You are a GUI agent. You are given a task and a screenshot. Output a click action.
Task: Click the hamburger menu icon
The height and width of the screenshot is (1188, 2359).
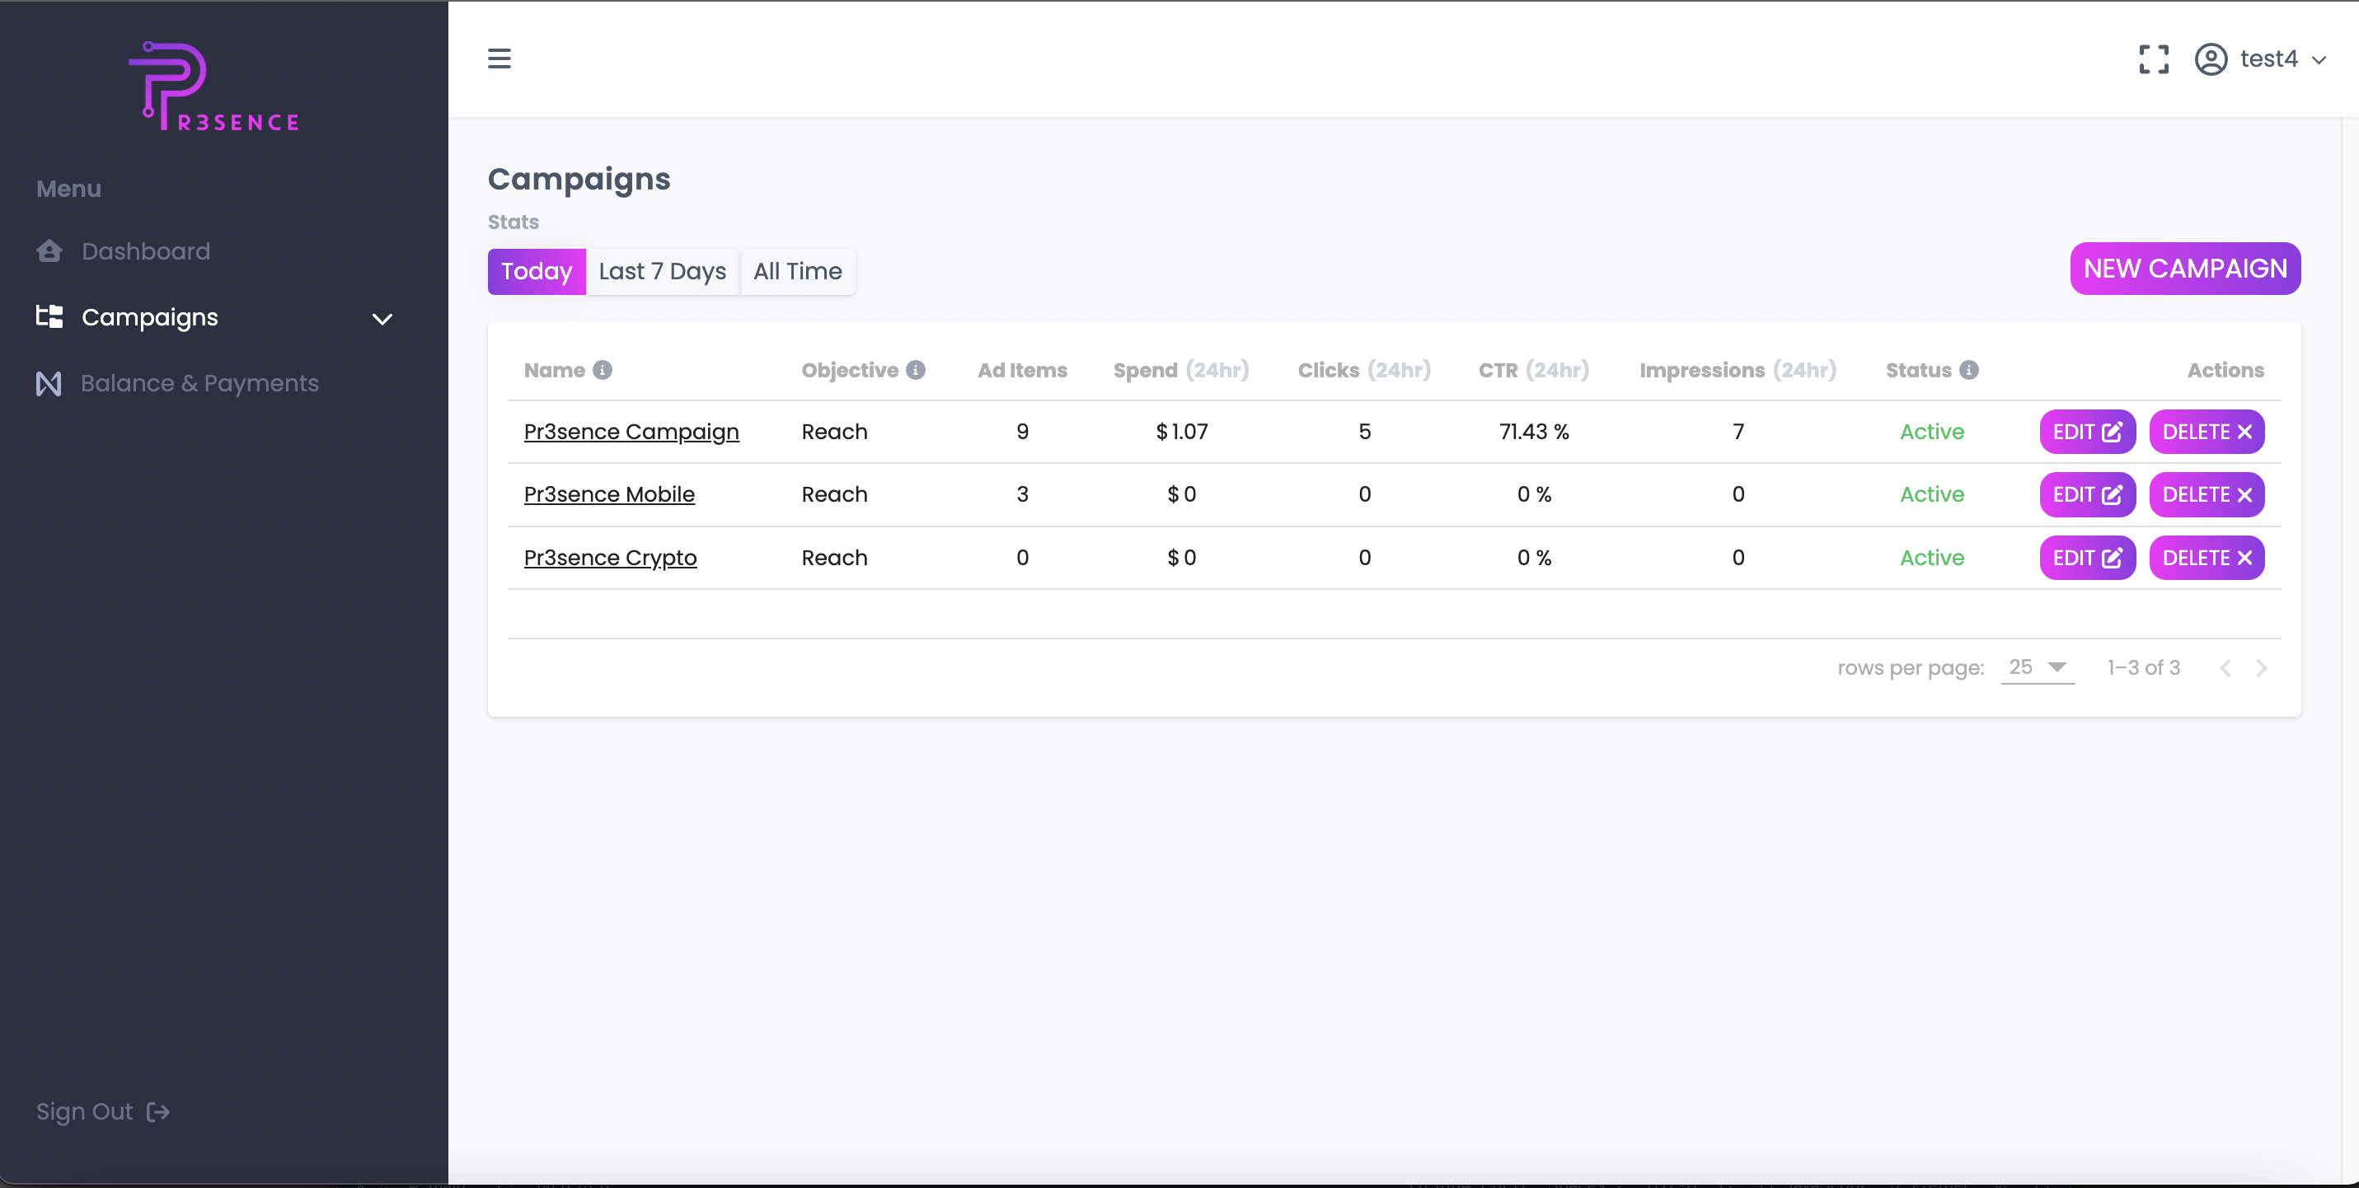click(499, 58)
